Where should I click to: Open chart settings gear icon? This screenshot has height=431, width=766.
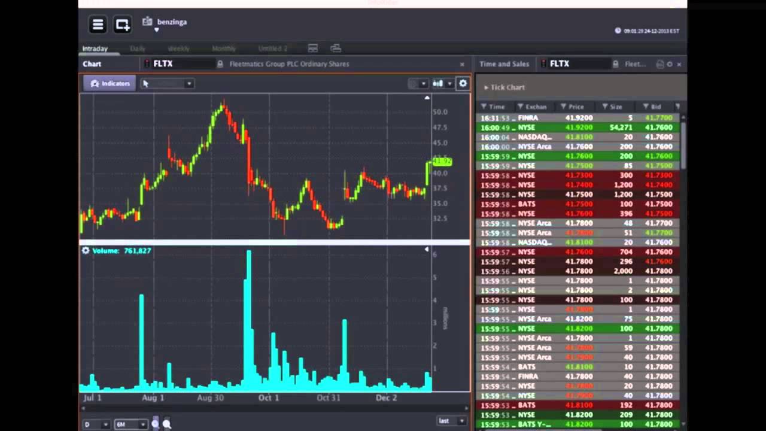pyautogui.click(x=463, y=83)
